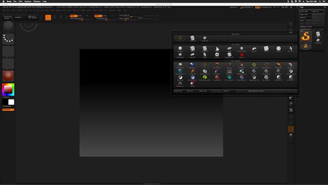Click Auto Hide 2D Tools option
Image resolution: width=328 pixels, height=185 pixels.
click(x=256, y=91)
